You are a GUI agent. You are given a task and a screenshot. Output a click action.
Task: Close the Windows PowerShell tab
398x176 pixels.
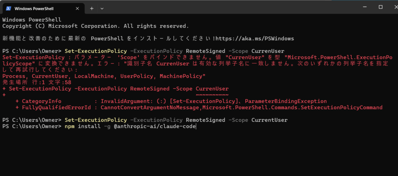pyautogui.click(x=77, y=8)
